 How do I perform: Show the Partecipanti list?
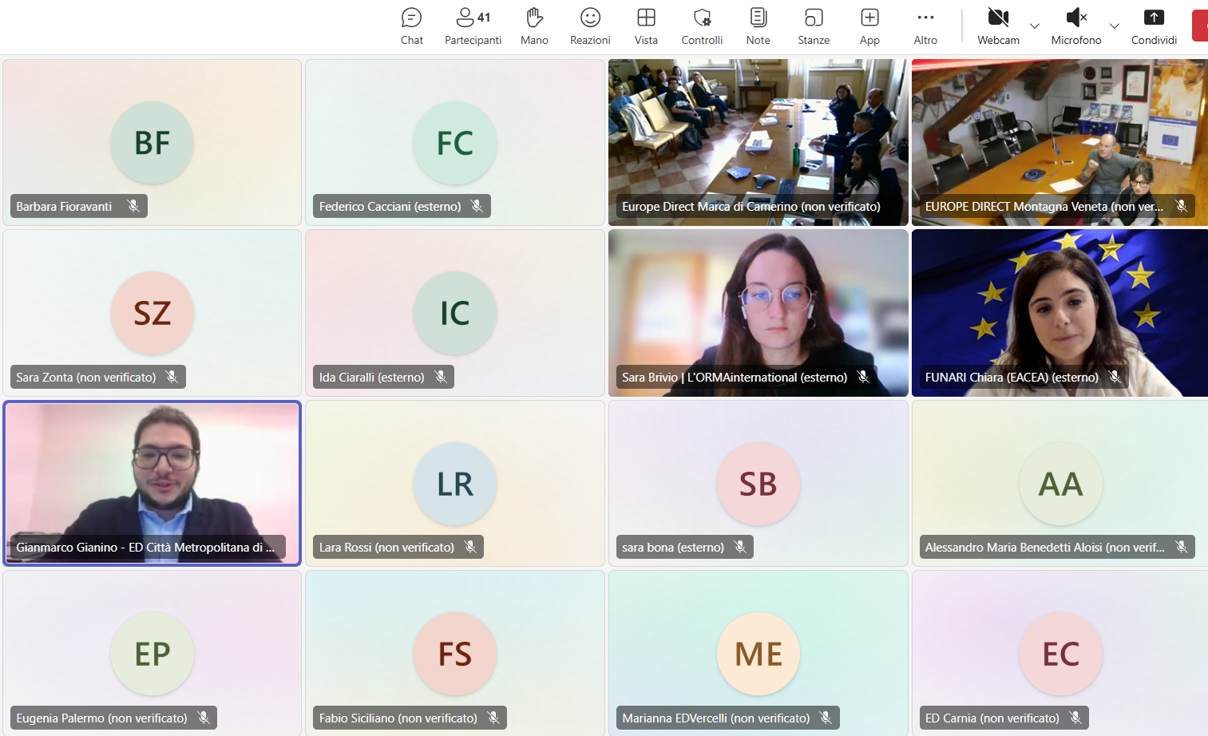point(473,26)
